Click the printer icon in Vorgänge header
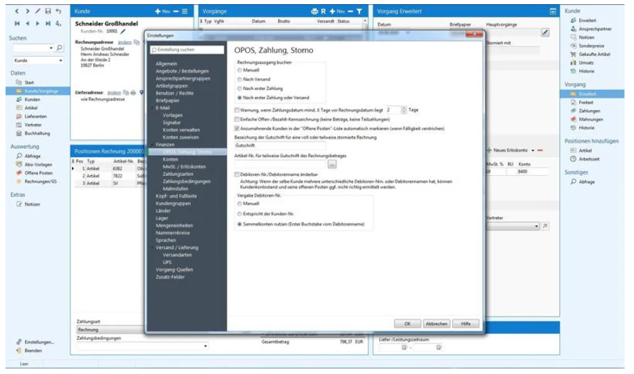The height and width of the screenshot is (374, 634). 314,12
